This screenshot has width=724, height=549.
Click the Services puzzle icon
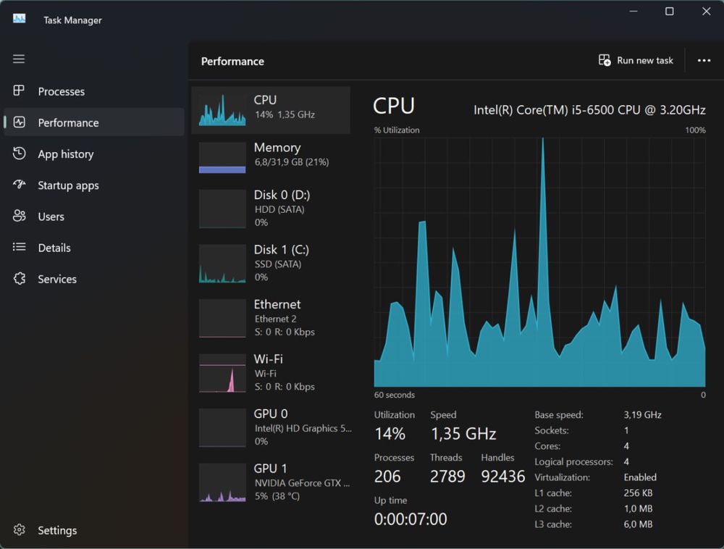point(19,278)
